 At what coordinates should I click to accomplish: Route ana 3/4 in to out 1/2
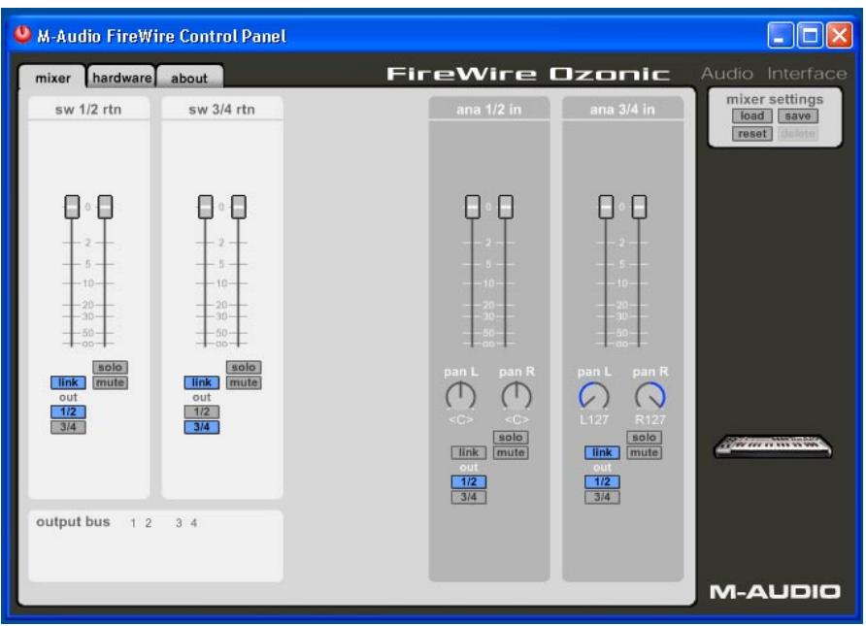(602, 482)
